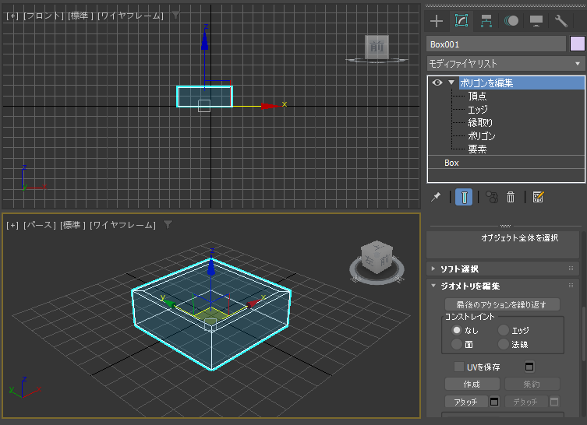Collapse the ジオメトリを編集 rollout
The width and height of the screenshot is (587, 425).
tap(433, 286)
